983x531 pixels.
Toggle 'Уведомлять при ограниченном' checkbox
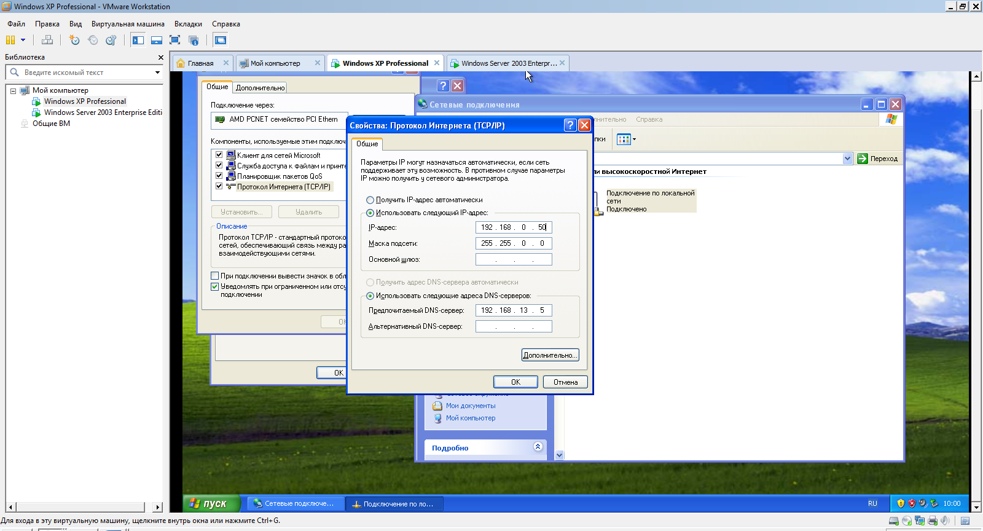point(214,286)
